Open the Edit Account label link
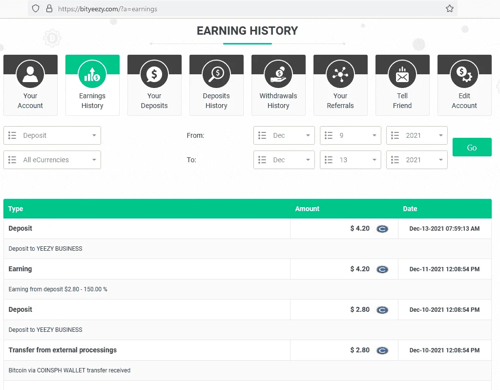The width and height of the screenshot is (500, 390). [464, 101]
